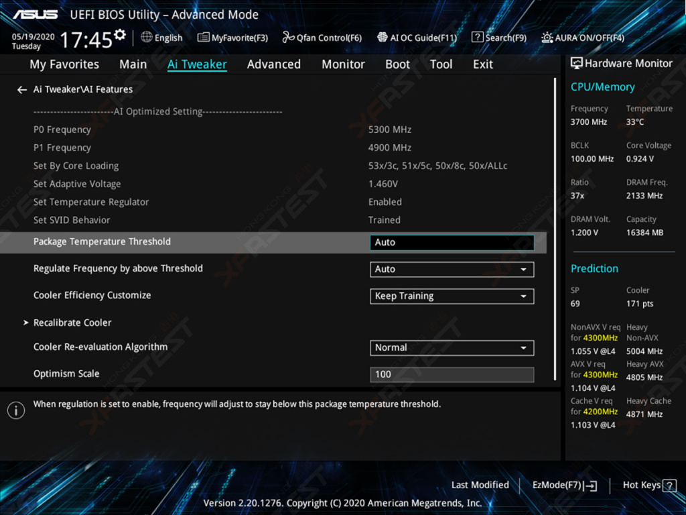
Task: Click the EzMode exit arrow icon
Action: 590,485
